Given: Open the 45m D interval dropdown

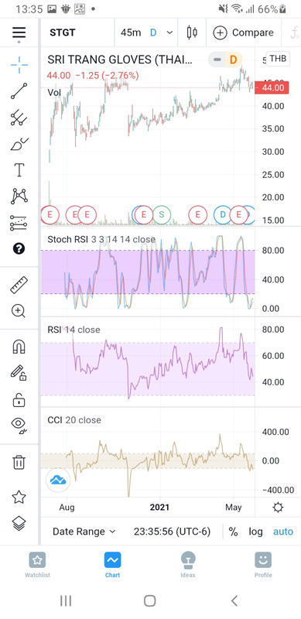Looking at the screenshot, I should tap(146, 32).
